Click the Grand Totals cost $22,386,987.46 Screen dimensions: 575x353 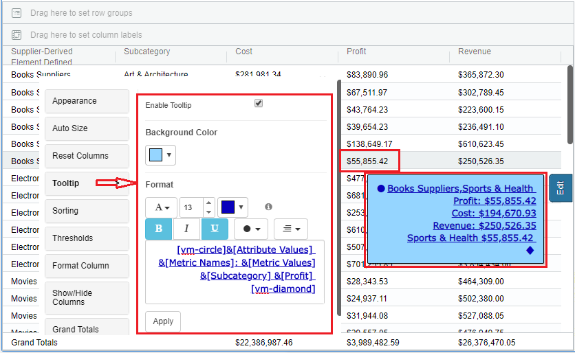[x=264, y=343]
